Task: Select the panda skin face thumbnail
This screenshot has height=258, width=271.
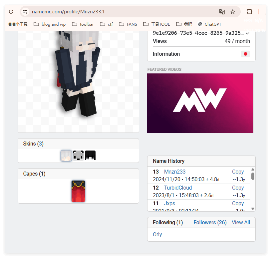Action: click(x=78, y=156)
